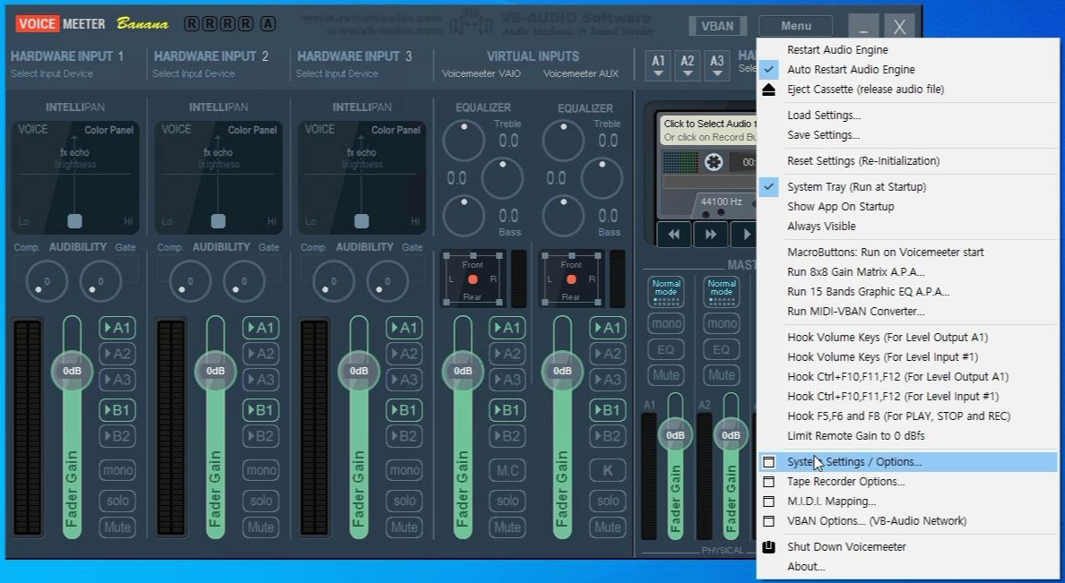Click the eject cassette icon in menu
The width and height of the screenshot is (1065, 583).
(769, 89)
